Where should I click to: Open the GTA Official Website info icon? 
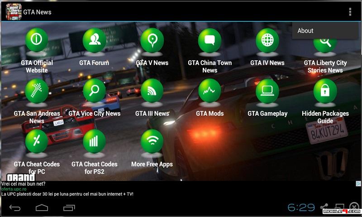click(37, 40)
